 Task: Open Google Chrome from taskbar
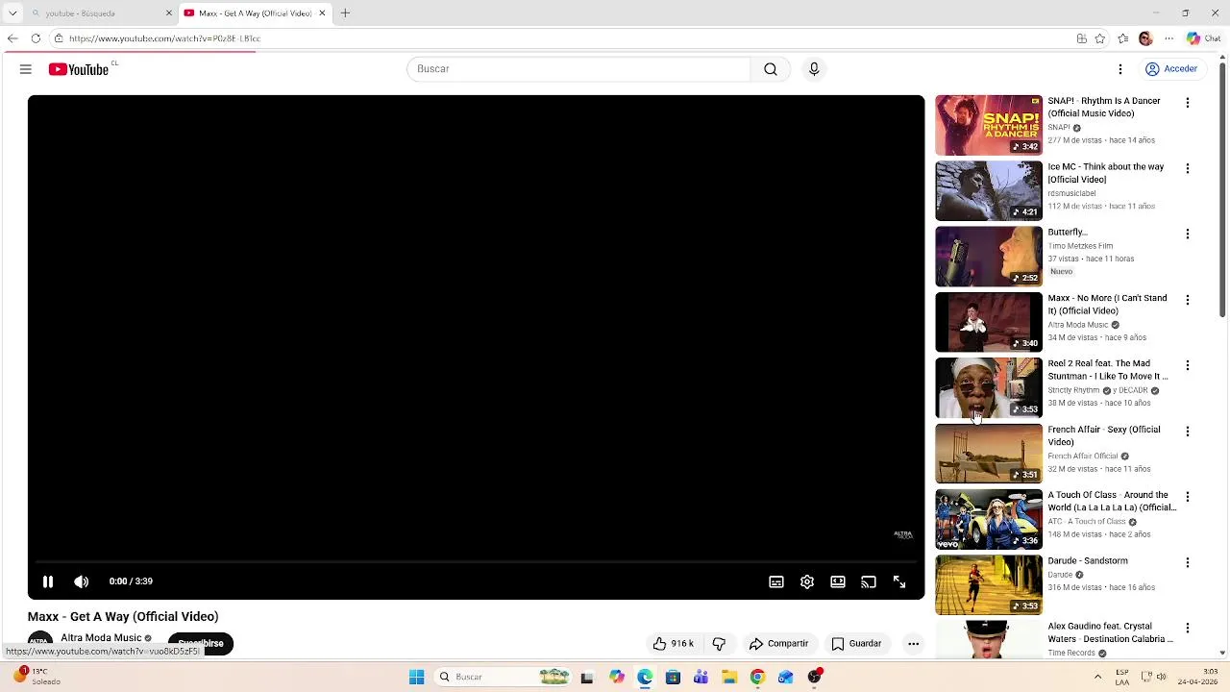coord(757,677)
